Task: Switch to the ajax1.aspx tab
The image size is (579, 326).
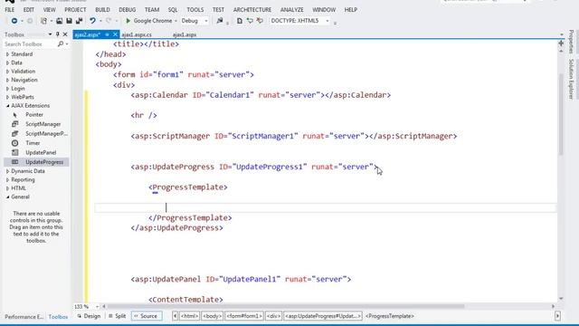Action: (x=185, y=34)
